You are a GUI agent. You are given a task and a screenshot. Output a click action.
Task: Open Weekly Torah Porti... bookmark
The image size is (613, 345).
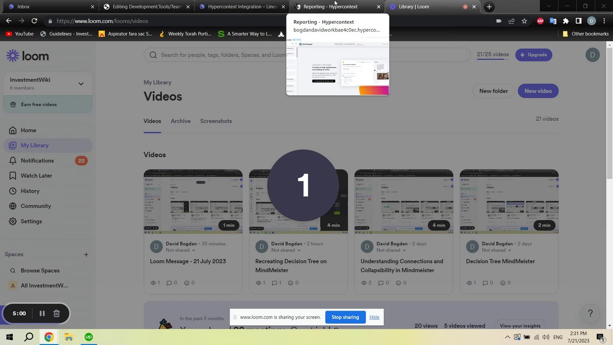(x=185, y=34)
